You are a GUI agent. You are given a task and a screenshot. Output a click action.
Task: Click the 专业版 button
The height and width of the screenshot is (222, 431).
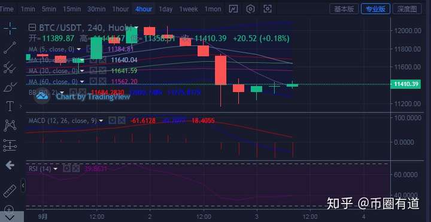tap(375, 9)
